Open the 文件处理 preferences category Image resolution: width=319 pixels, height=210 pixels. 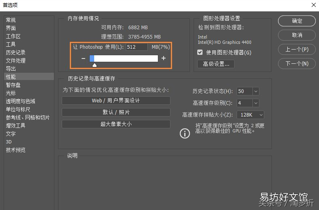coord(16,61)
